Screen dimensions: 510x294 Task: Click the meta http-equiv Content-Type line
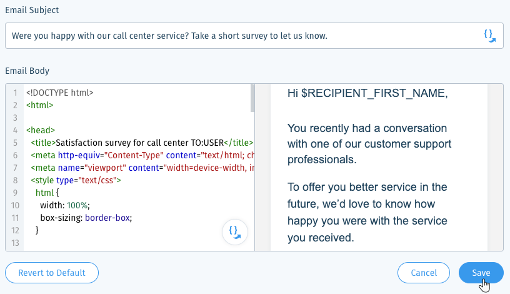pyautogui.click(x=142, y=155)
